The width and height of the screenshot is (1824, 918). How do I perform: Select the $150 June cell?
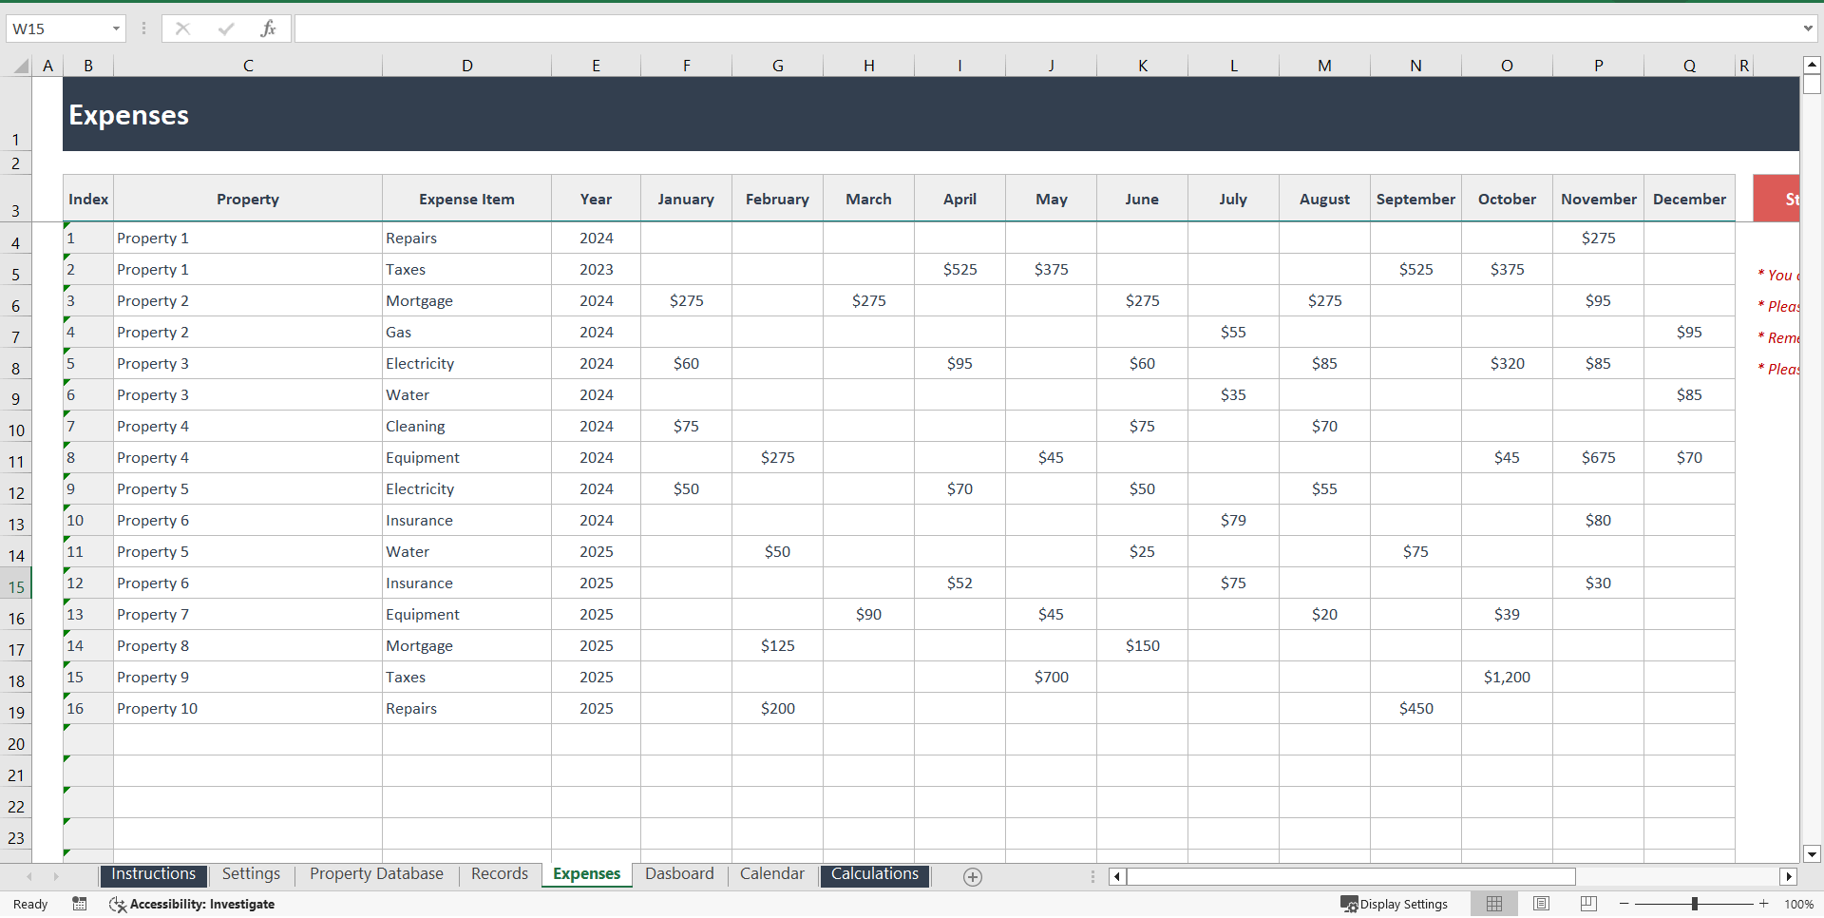tap(1142, 645)
